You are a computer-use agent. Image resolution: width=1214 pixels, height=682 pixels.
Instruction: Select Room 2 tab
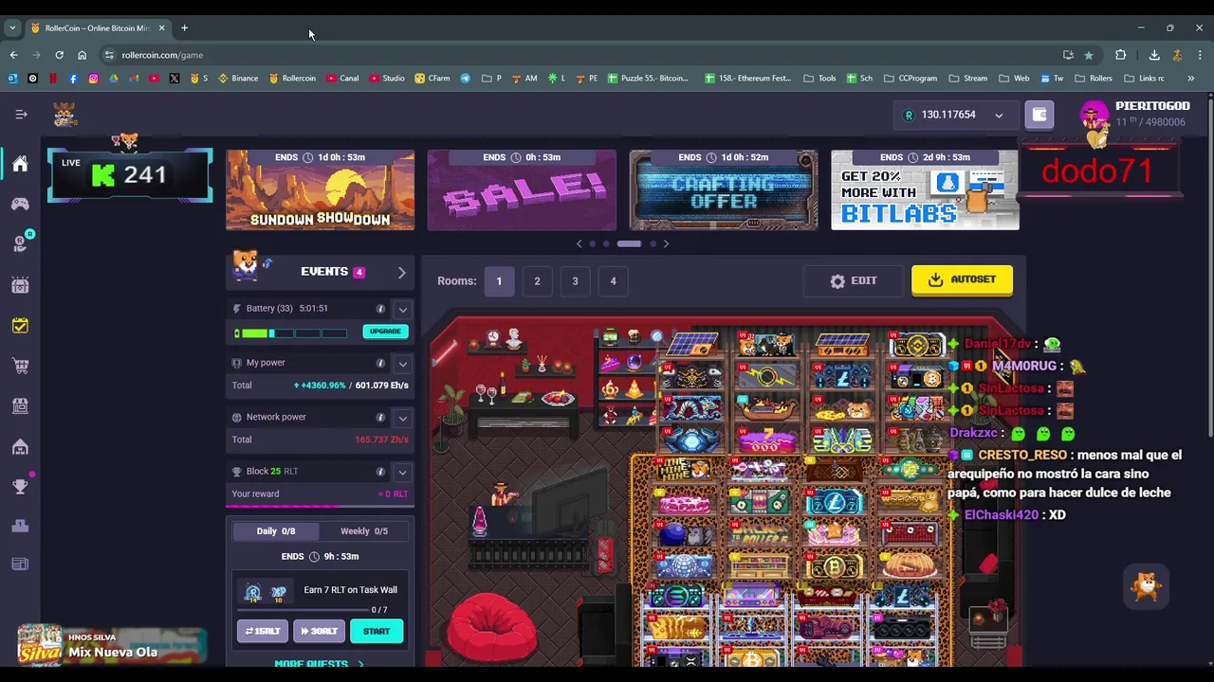[x=537, y=281]
